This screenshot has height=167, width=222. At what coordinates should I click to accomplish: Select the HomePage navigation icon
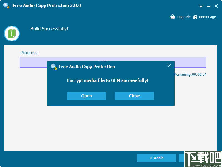pyautogui.click(x=195, y=17)
